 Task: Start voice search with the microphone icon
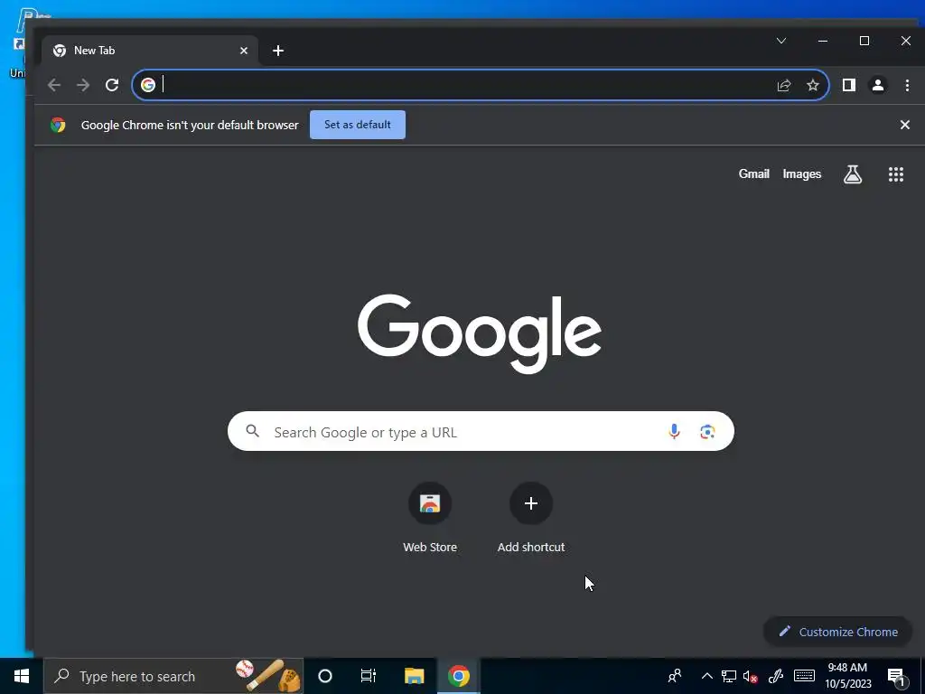click(x=674, y=431)
